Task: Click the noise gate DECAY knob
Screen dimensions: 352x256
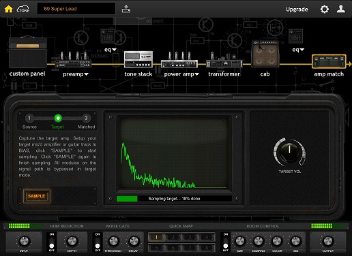Action: [x=133, y=241]
